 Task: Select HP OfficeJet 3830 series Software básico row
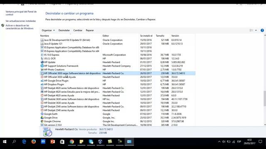pyautogui.click(x=117, y=73)
